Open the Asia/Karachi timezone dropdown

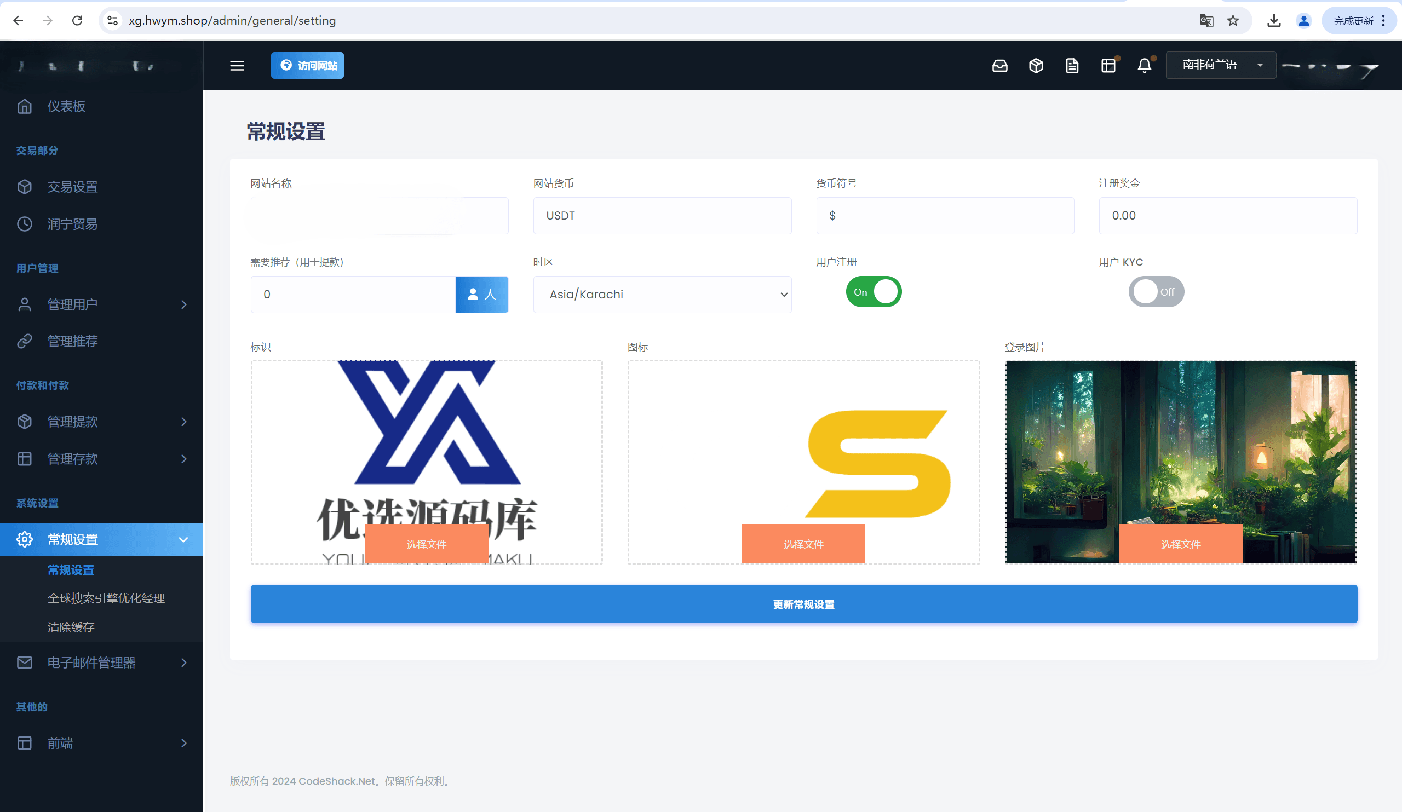[662, 294]
